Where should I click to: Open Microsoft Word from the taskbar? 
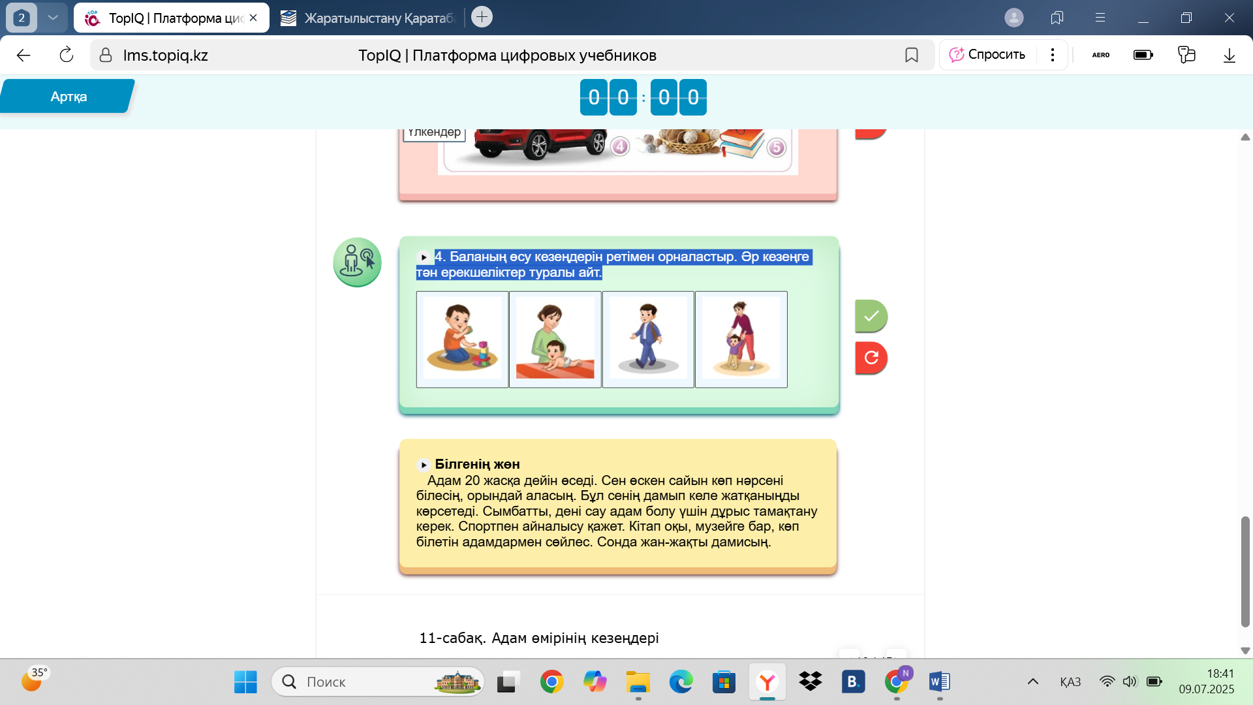(939, 682)
